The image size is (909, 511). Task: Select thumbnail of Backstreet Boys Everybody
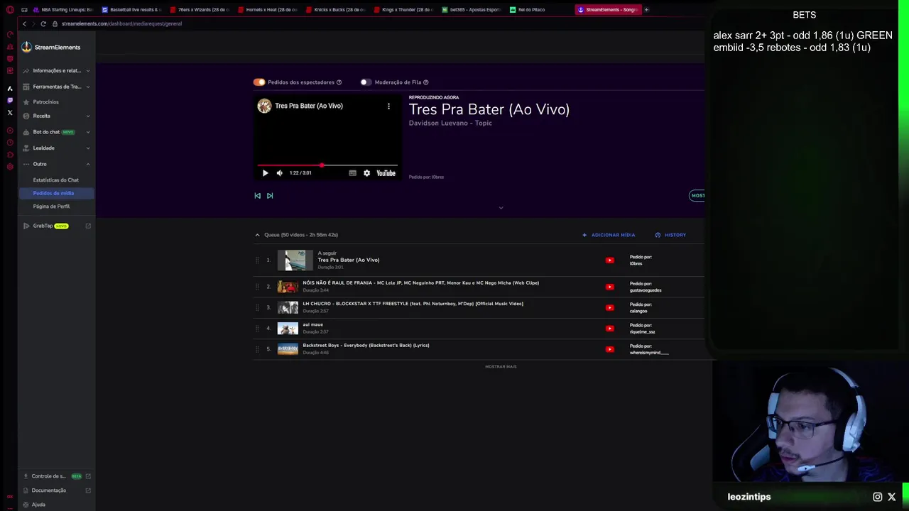(288, 349)
